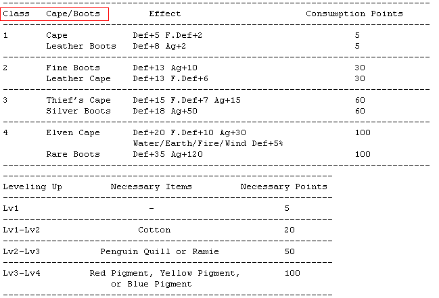Click the Water/Earth/Fire/Wind Def+5% line
Screen dimensions: 439x298
(x=208, y=143)
